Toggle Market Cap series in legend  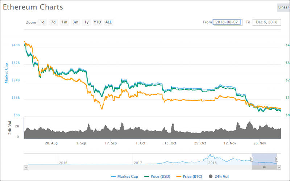tap(124, 176)
